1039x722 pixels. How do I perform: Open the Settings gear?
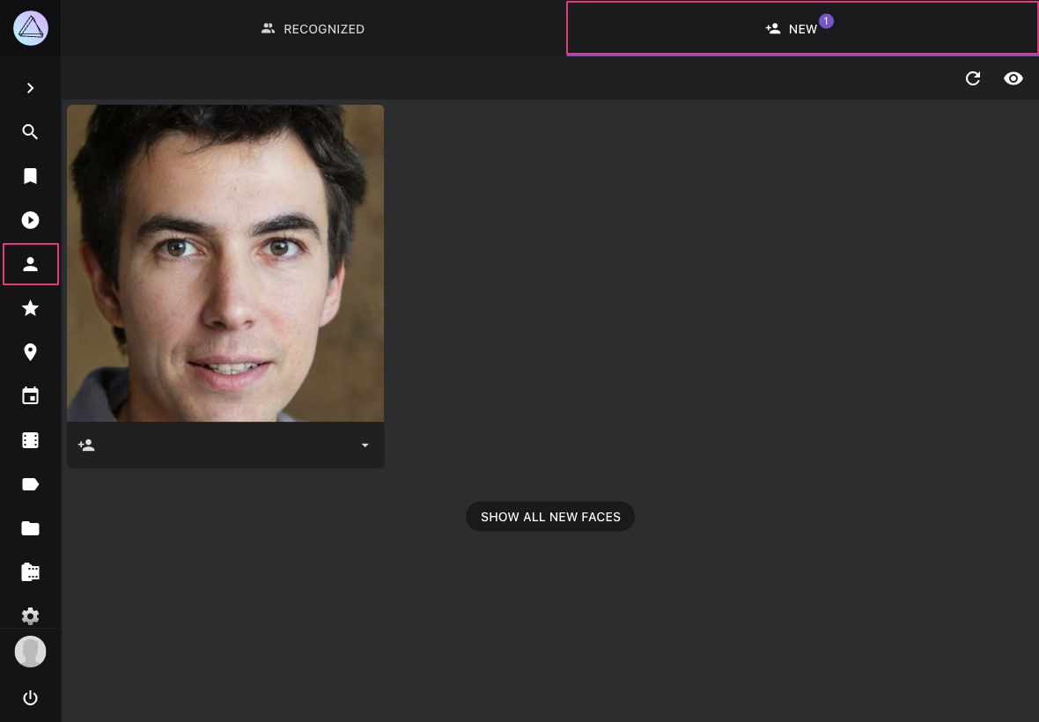31,616
